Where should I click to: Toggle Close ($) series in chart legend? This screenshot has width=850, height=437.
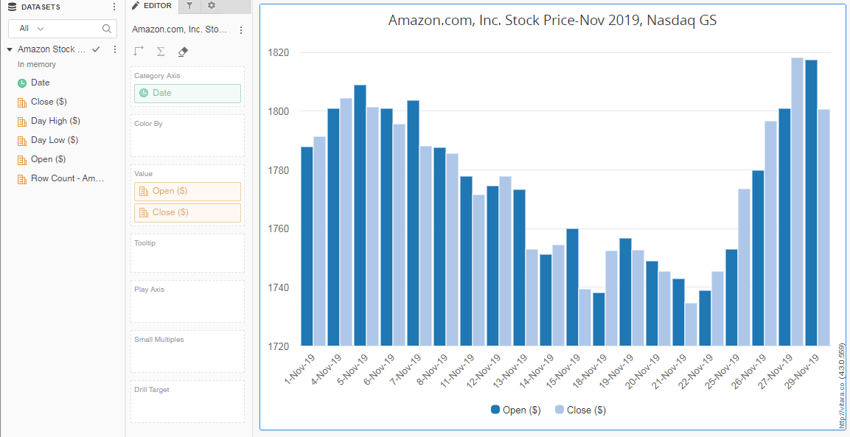[580, 410]
